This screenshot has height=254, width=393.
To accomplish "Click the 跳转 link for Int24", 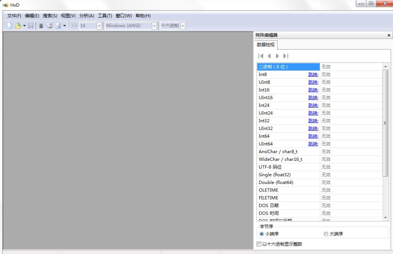I will pos(313,106).
